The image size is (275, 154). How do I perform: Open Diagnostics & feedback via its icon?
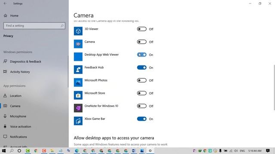point(5,61)
